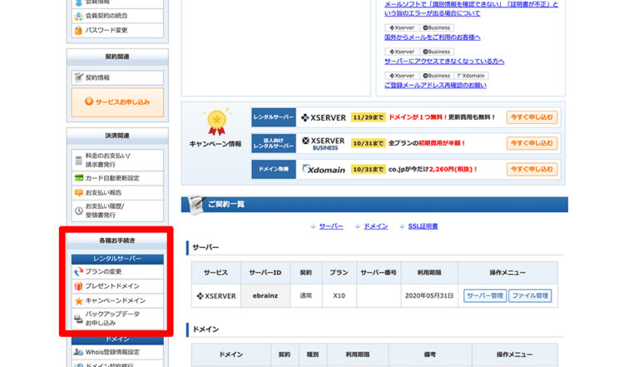Click the lock icon beside パスワード変更

click(x=78, y=30)
